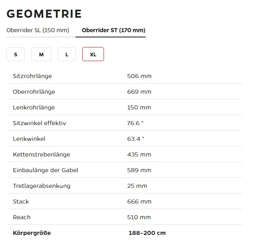Click the Lenkwinkel value 63.4°

point(136,139)
